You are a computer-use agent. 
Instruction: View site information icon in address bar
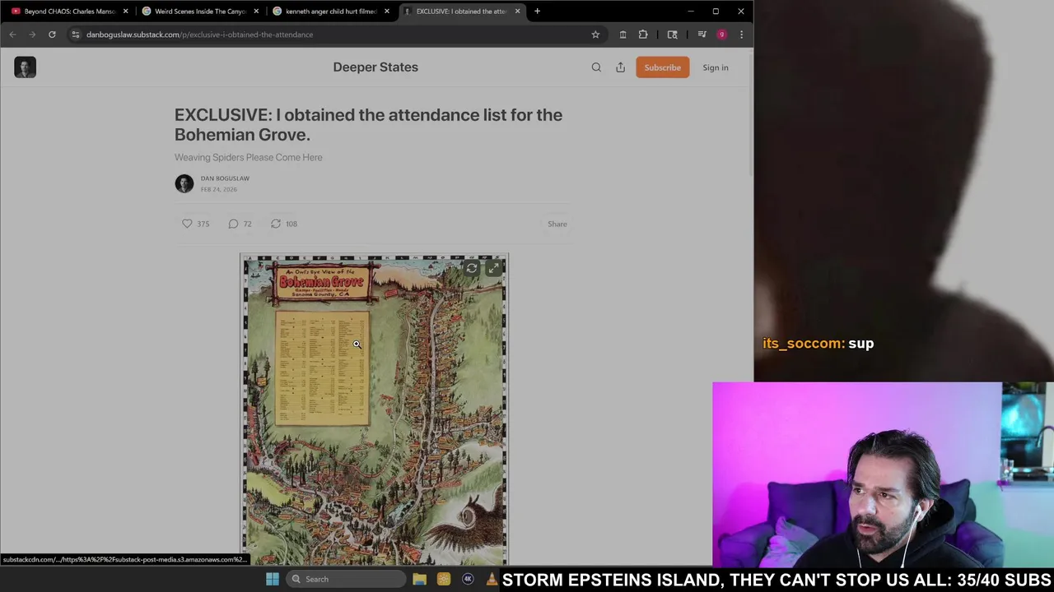[75, 35]
